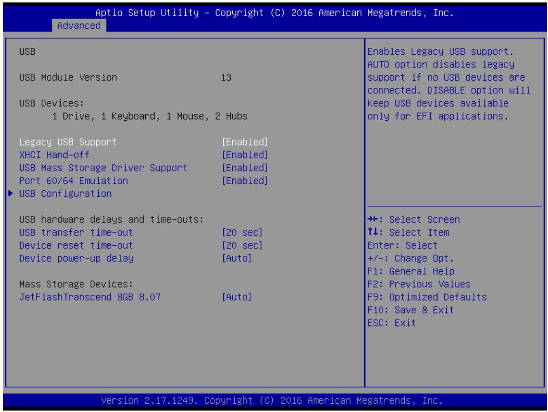Viewport: 548px width, 412px height.
Task: Open USB transfer time-out 20 sec options
Action: (x=242, y=232)
